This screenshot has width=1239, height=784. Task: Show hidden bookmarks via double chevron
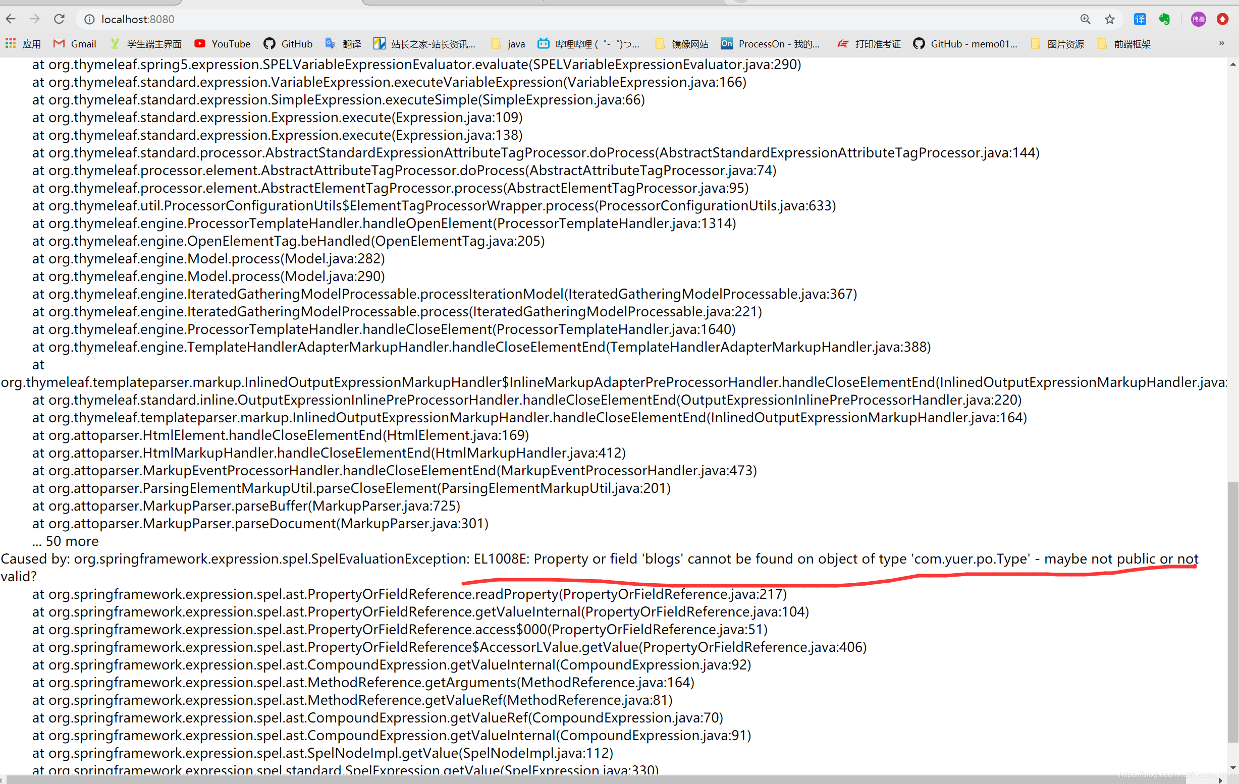[1221, 43]
